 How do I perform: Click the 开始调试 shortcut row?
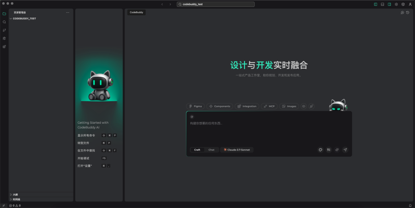(x=92, y=158)
